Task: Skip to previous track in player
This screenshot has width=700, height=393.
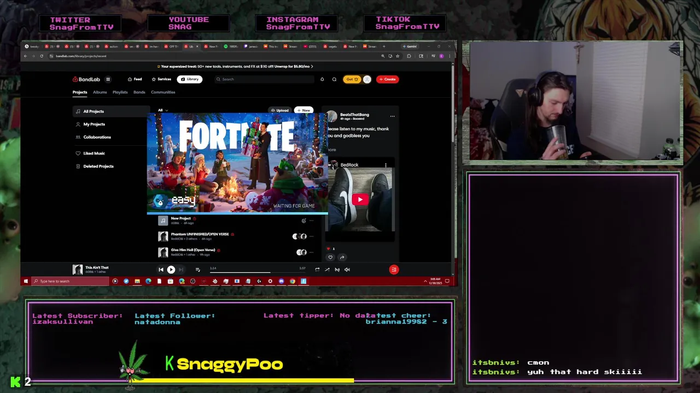Action: 161,270
